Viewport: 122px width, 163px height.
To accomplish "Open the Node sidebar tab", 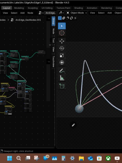I will tap(53, 31).
